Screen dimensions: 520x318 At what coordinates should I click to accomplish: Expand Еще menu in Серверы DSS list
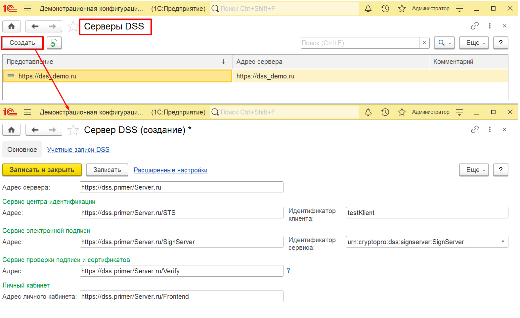[474, 43]
